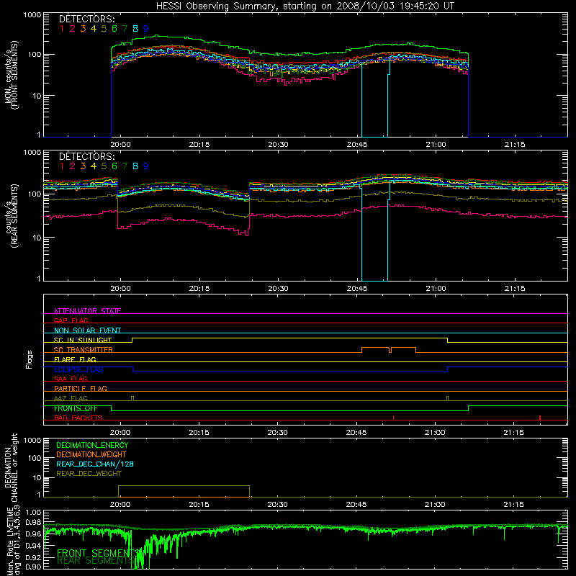Click the 0.96 value on livetime axis

pos(33,534)
